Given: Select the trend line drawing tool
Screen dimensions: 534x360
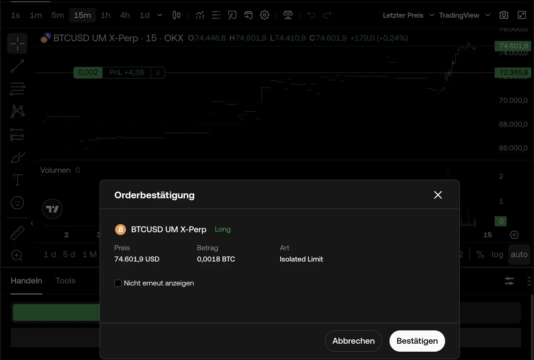Looking at the screenshot, I should pyautogui.click(x=17, y=66).
